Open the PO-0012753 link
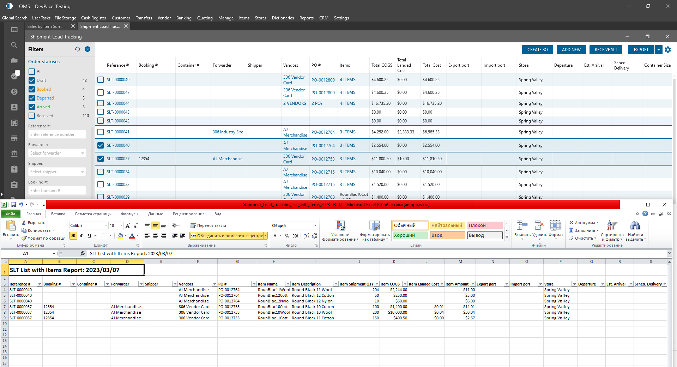The width and height of the screenshot is (677, 367). (323, 159)
